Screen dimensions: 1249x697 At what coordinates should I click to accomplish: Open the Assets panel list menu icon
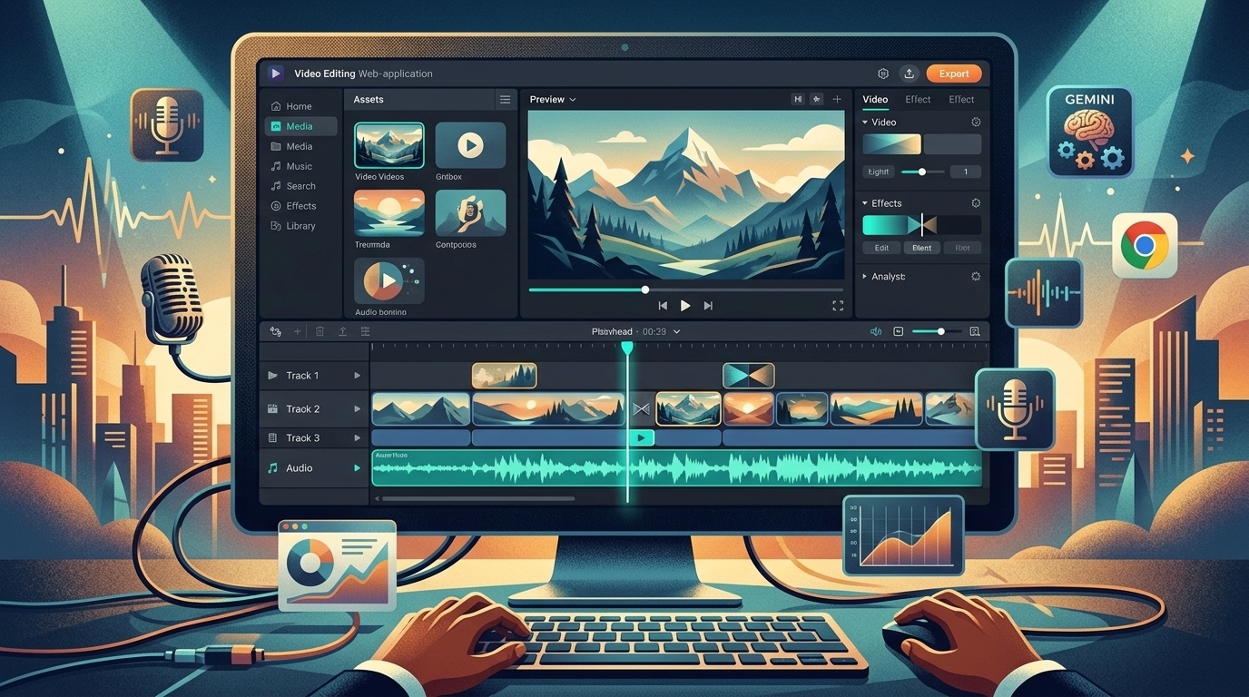[506, 99]
